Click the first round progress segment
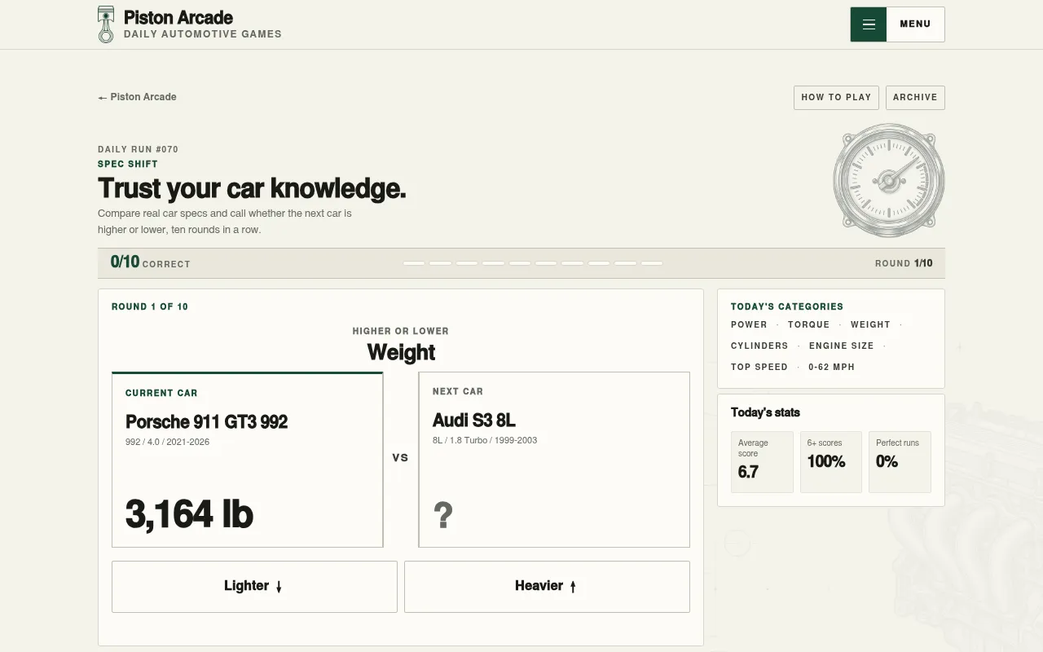 click(x=414, y=263)
